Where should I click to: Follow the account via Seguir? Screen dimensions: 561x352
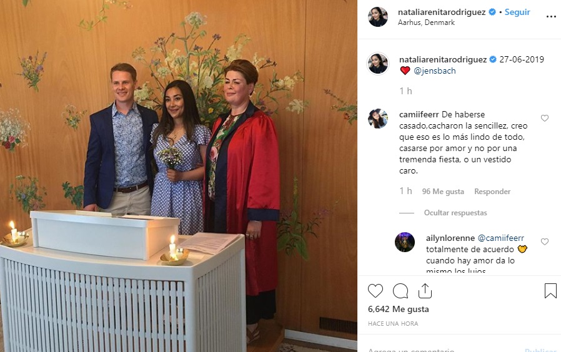point(517,12)
